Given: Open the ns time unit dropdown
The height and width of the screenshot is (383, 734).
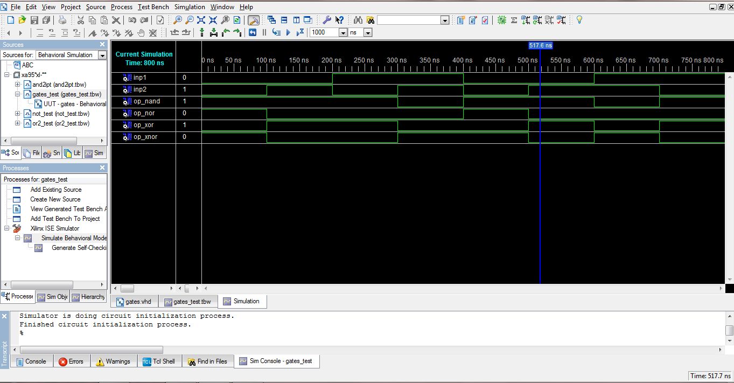Looking at the screenshot, I should click(x=368, y=32).
